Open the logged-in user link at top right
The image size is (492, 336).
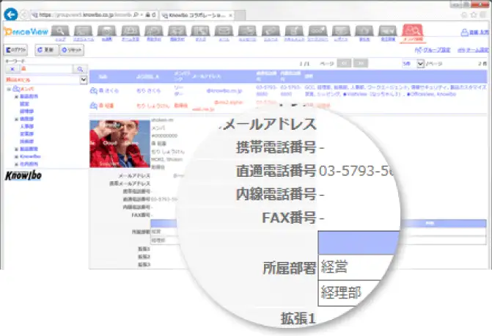tap(474, 32)
